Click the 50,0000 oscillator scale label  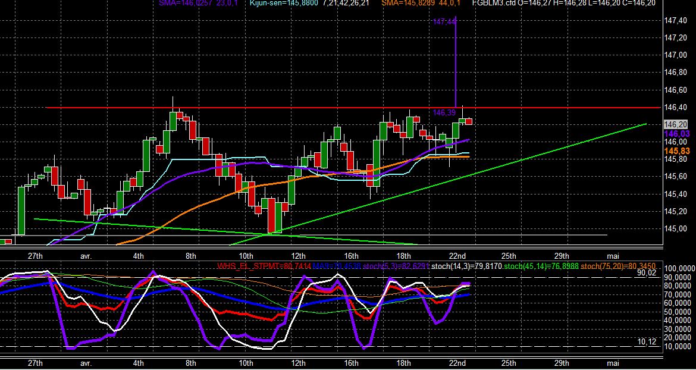[678, 312]
